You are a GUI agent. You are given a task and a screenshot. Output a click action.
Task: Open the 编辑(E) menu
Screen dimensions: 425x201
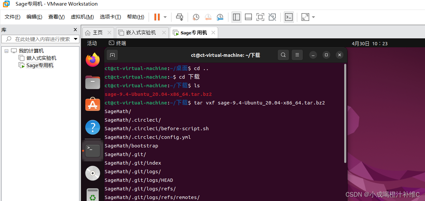(34, 17)
